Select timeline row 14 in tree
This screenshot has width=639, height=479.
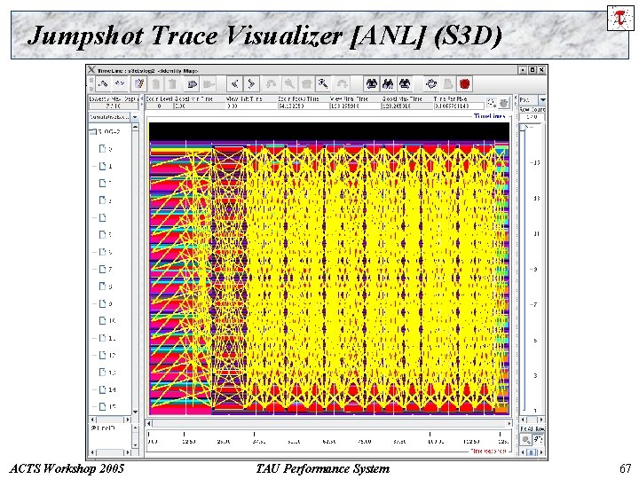107,389
